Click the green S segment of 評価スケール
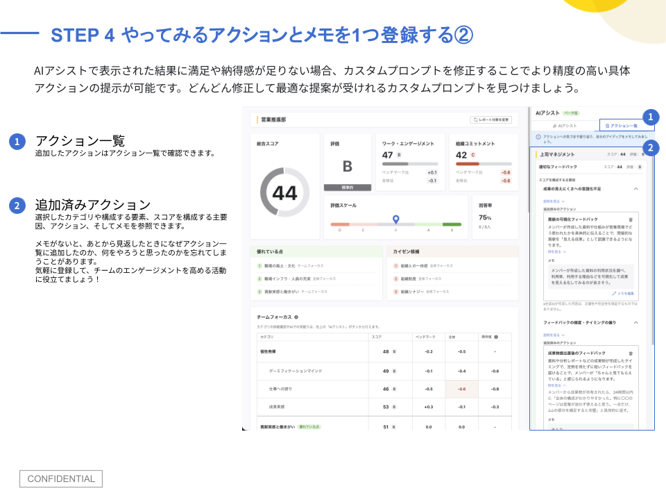Screen dimensions: 666x500 452,224
